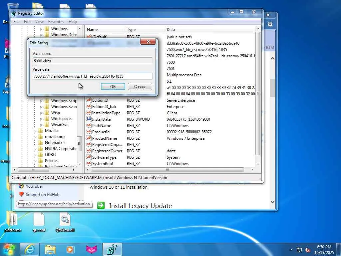
Task: Click tree pane scroll down arrow
Action: (x=79, y=164)
